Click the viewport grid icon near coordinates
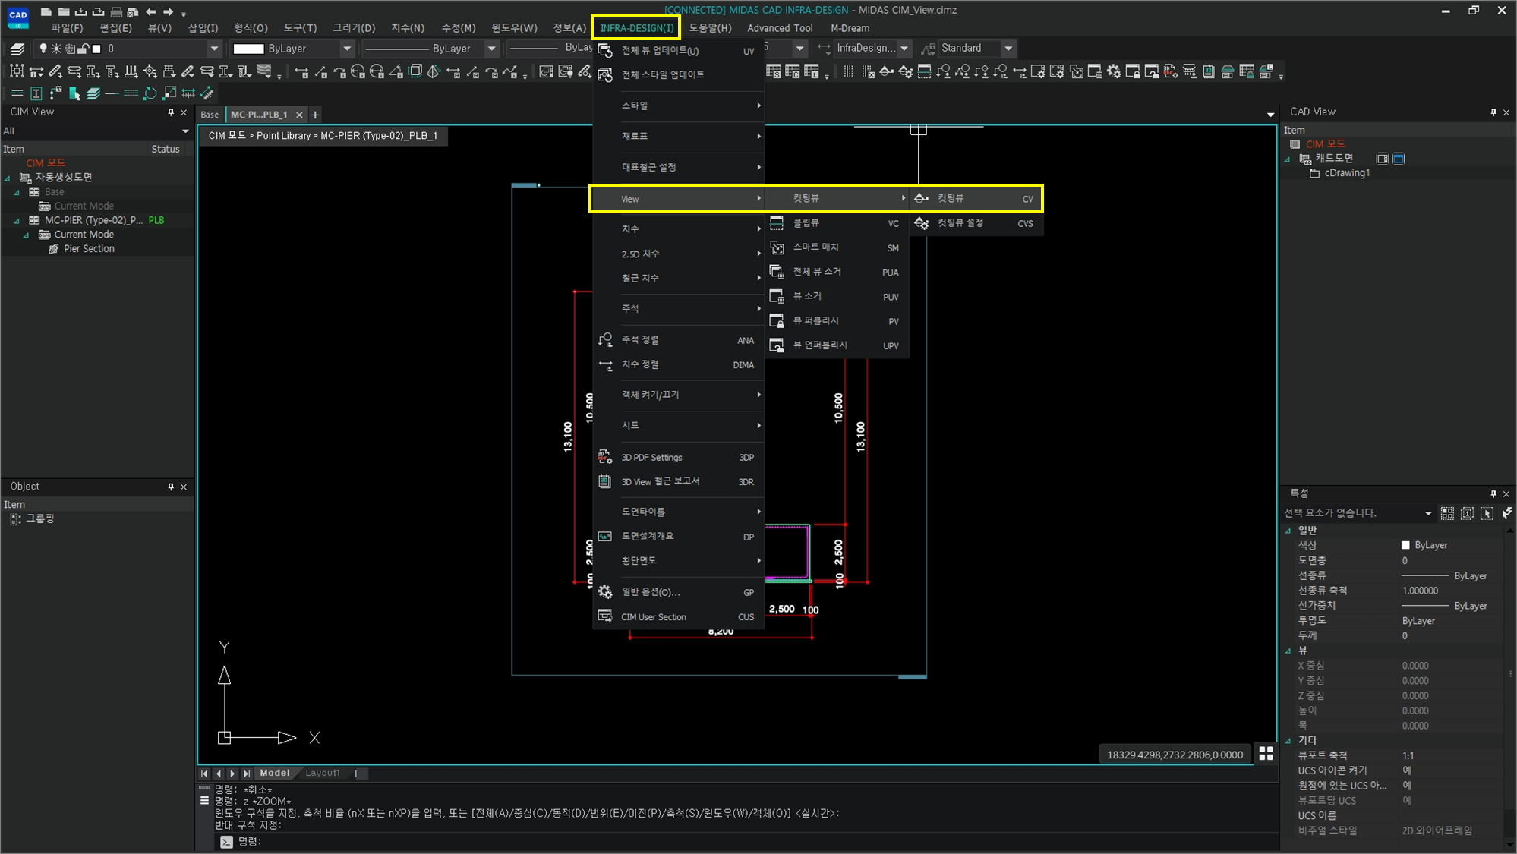Screen dimensions: 1517x854 point(1266,753)
